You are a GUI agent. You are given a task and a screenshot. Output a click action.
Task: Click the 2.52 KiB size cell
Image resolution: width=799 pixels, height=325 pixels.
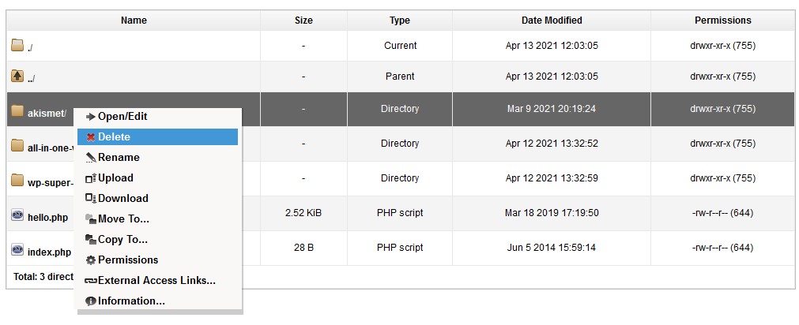[303, 213]
